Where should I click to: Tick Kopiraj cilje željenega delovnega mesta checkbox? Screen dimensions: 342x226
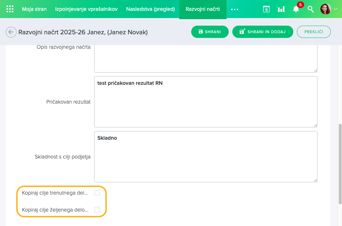point(97,209)
